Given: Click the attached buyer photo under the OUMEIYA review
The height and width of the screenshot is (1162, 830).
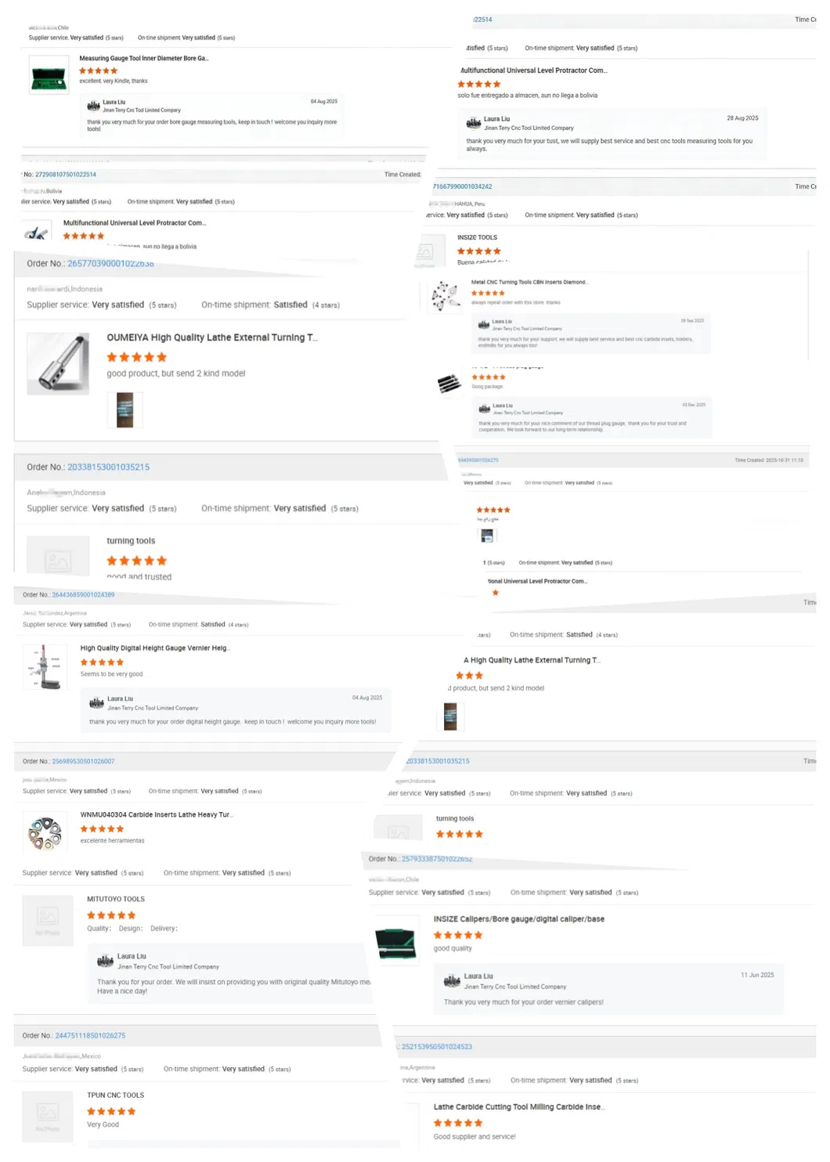Looking at the screenshot, I should [x=124, y=410].
